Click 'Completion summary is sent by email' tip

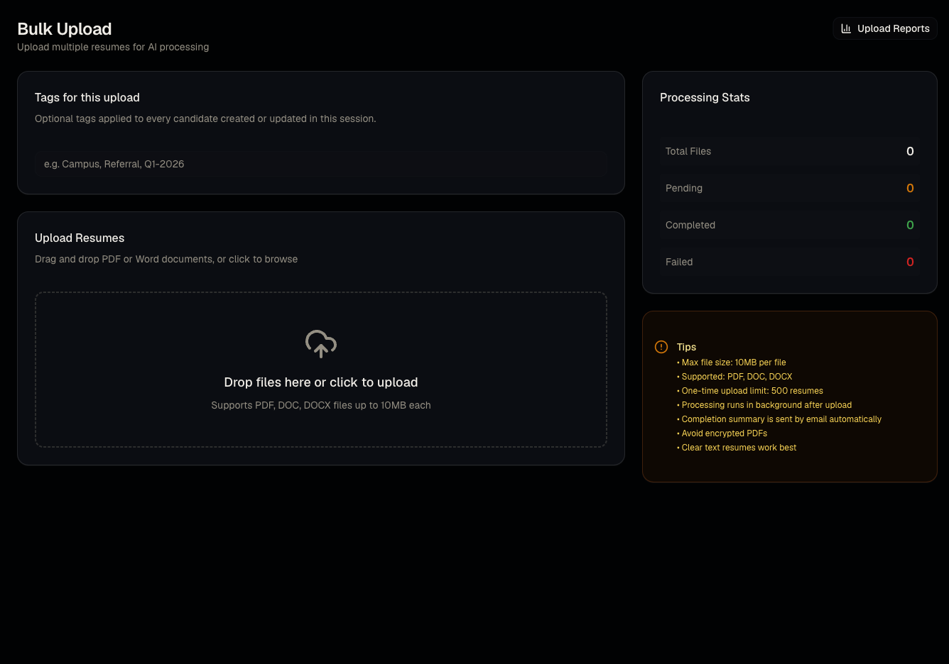(x=779, y=419)
